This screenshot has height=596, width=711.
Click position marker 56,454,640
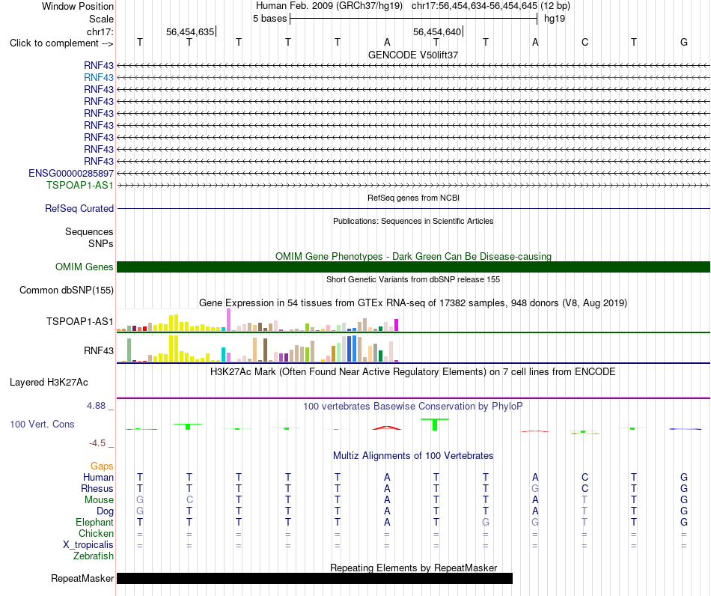[x=437, y=32]
